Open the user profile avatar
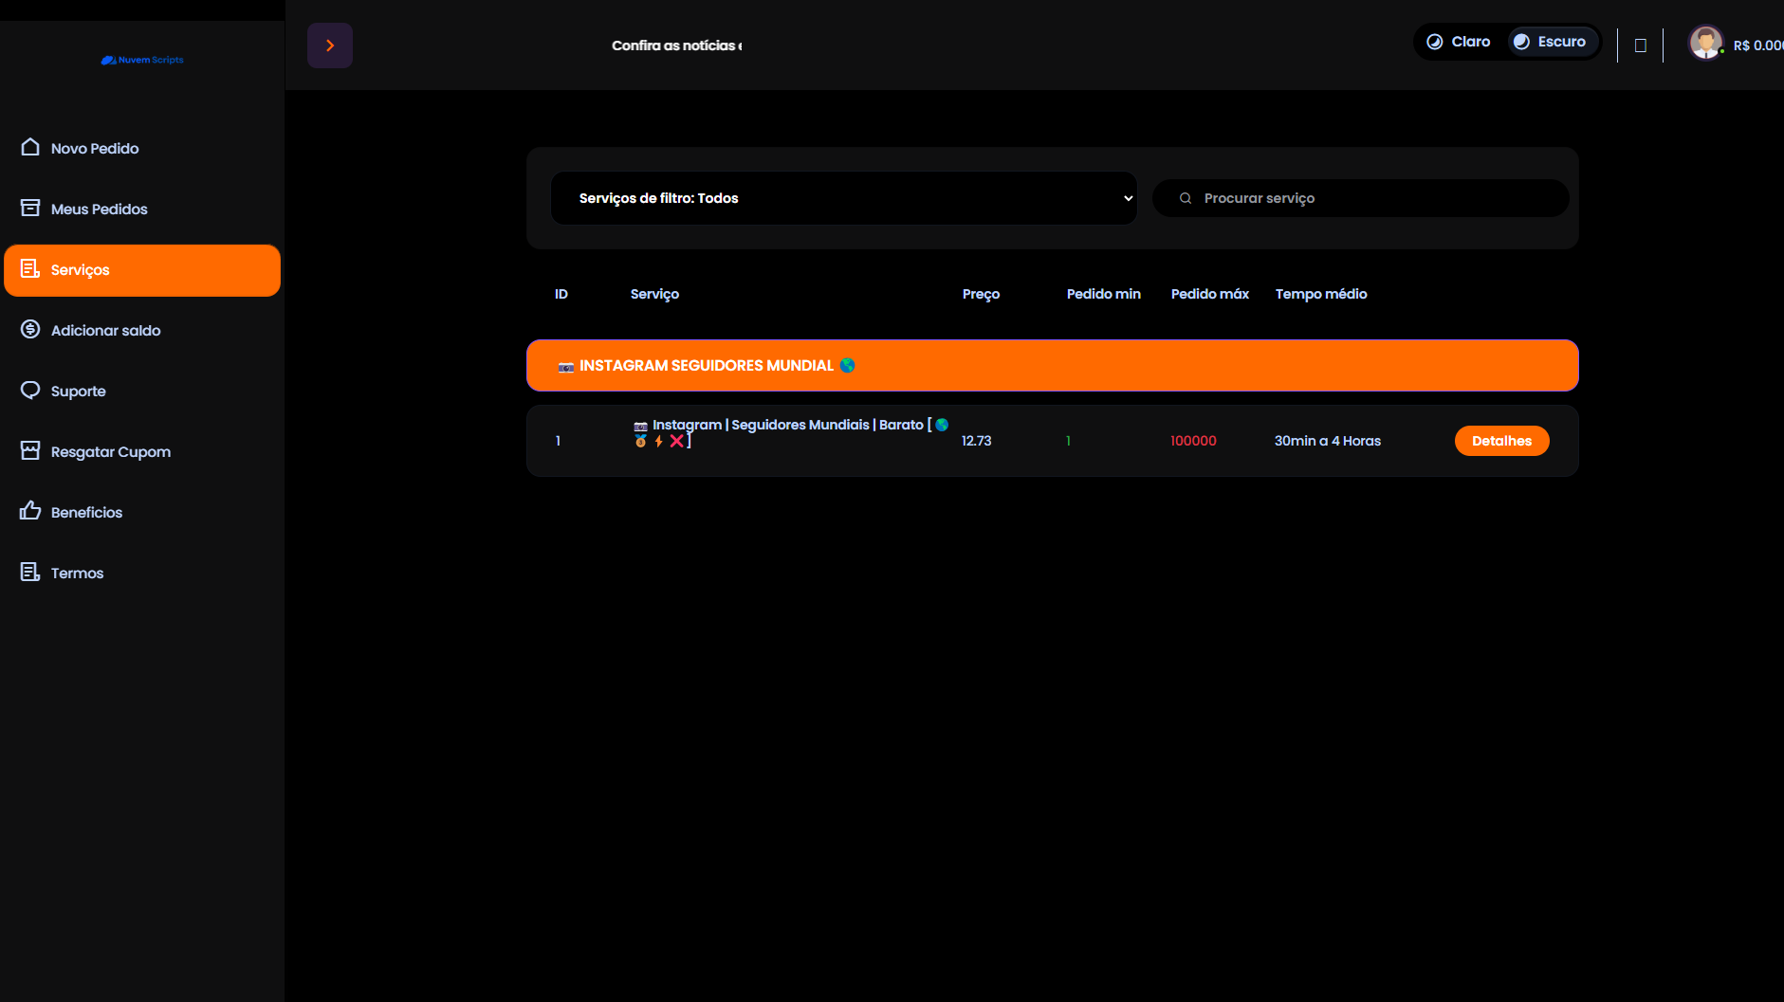The image size is (1784, 1002). coord(1705,44)
